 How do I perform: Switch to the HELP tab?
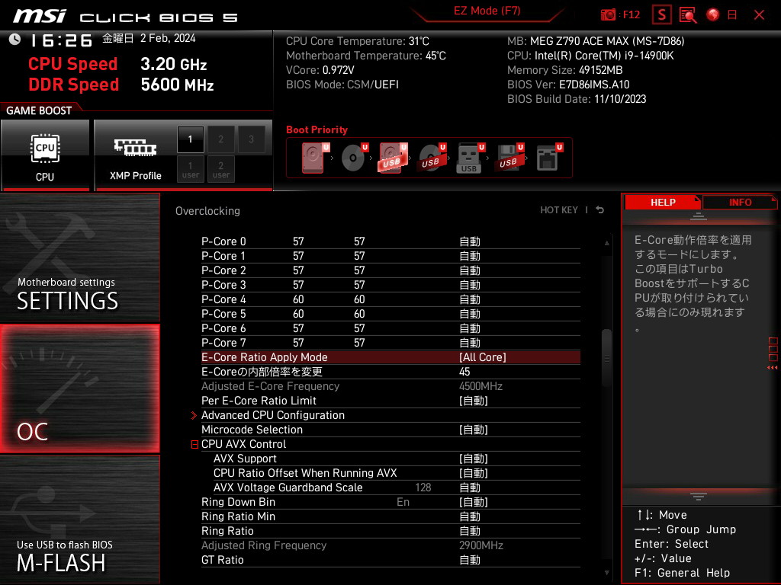tap(663, 203)
